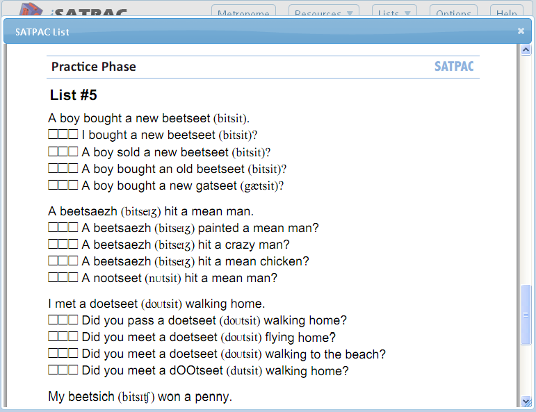
Task: Open the Resources dropdown menu
Action: (x=324, y=11)
